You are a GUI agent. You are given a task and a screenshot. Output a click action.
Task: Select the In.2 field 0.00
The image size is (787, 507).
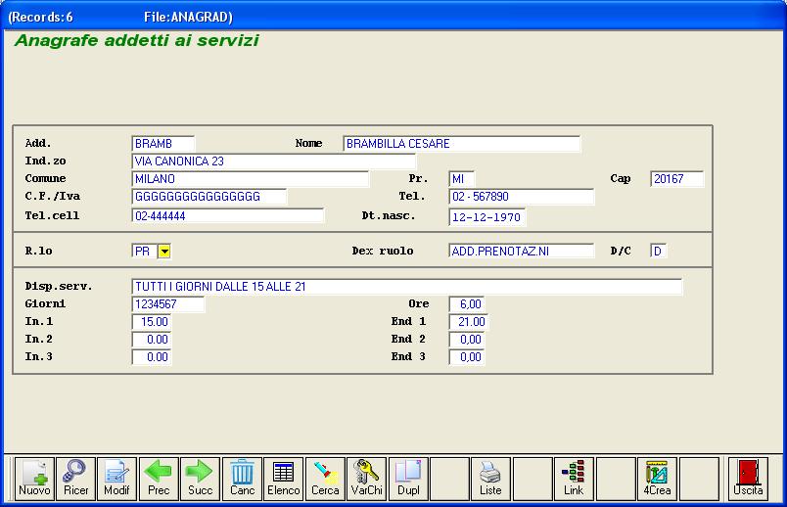point(152,340)
